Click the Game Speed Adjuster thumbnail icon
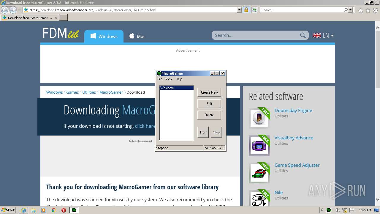Viewport: 380px width, 214px height. tap(259, 173)
